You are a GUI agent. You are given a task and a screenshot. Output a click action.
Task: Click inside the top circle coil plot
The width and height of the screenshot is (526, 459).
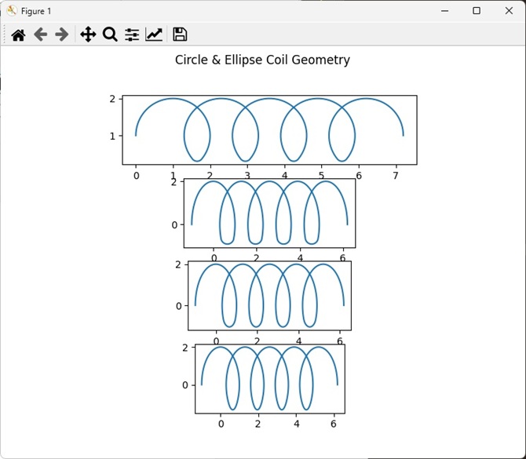[270, 129]
